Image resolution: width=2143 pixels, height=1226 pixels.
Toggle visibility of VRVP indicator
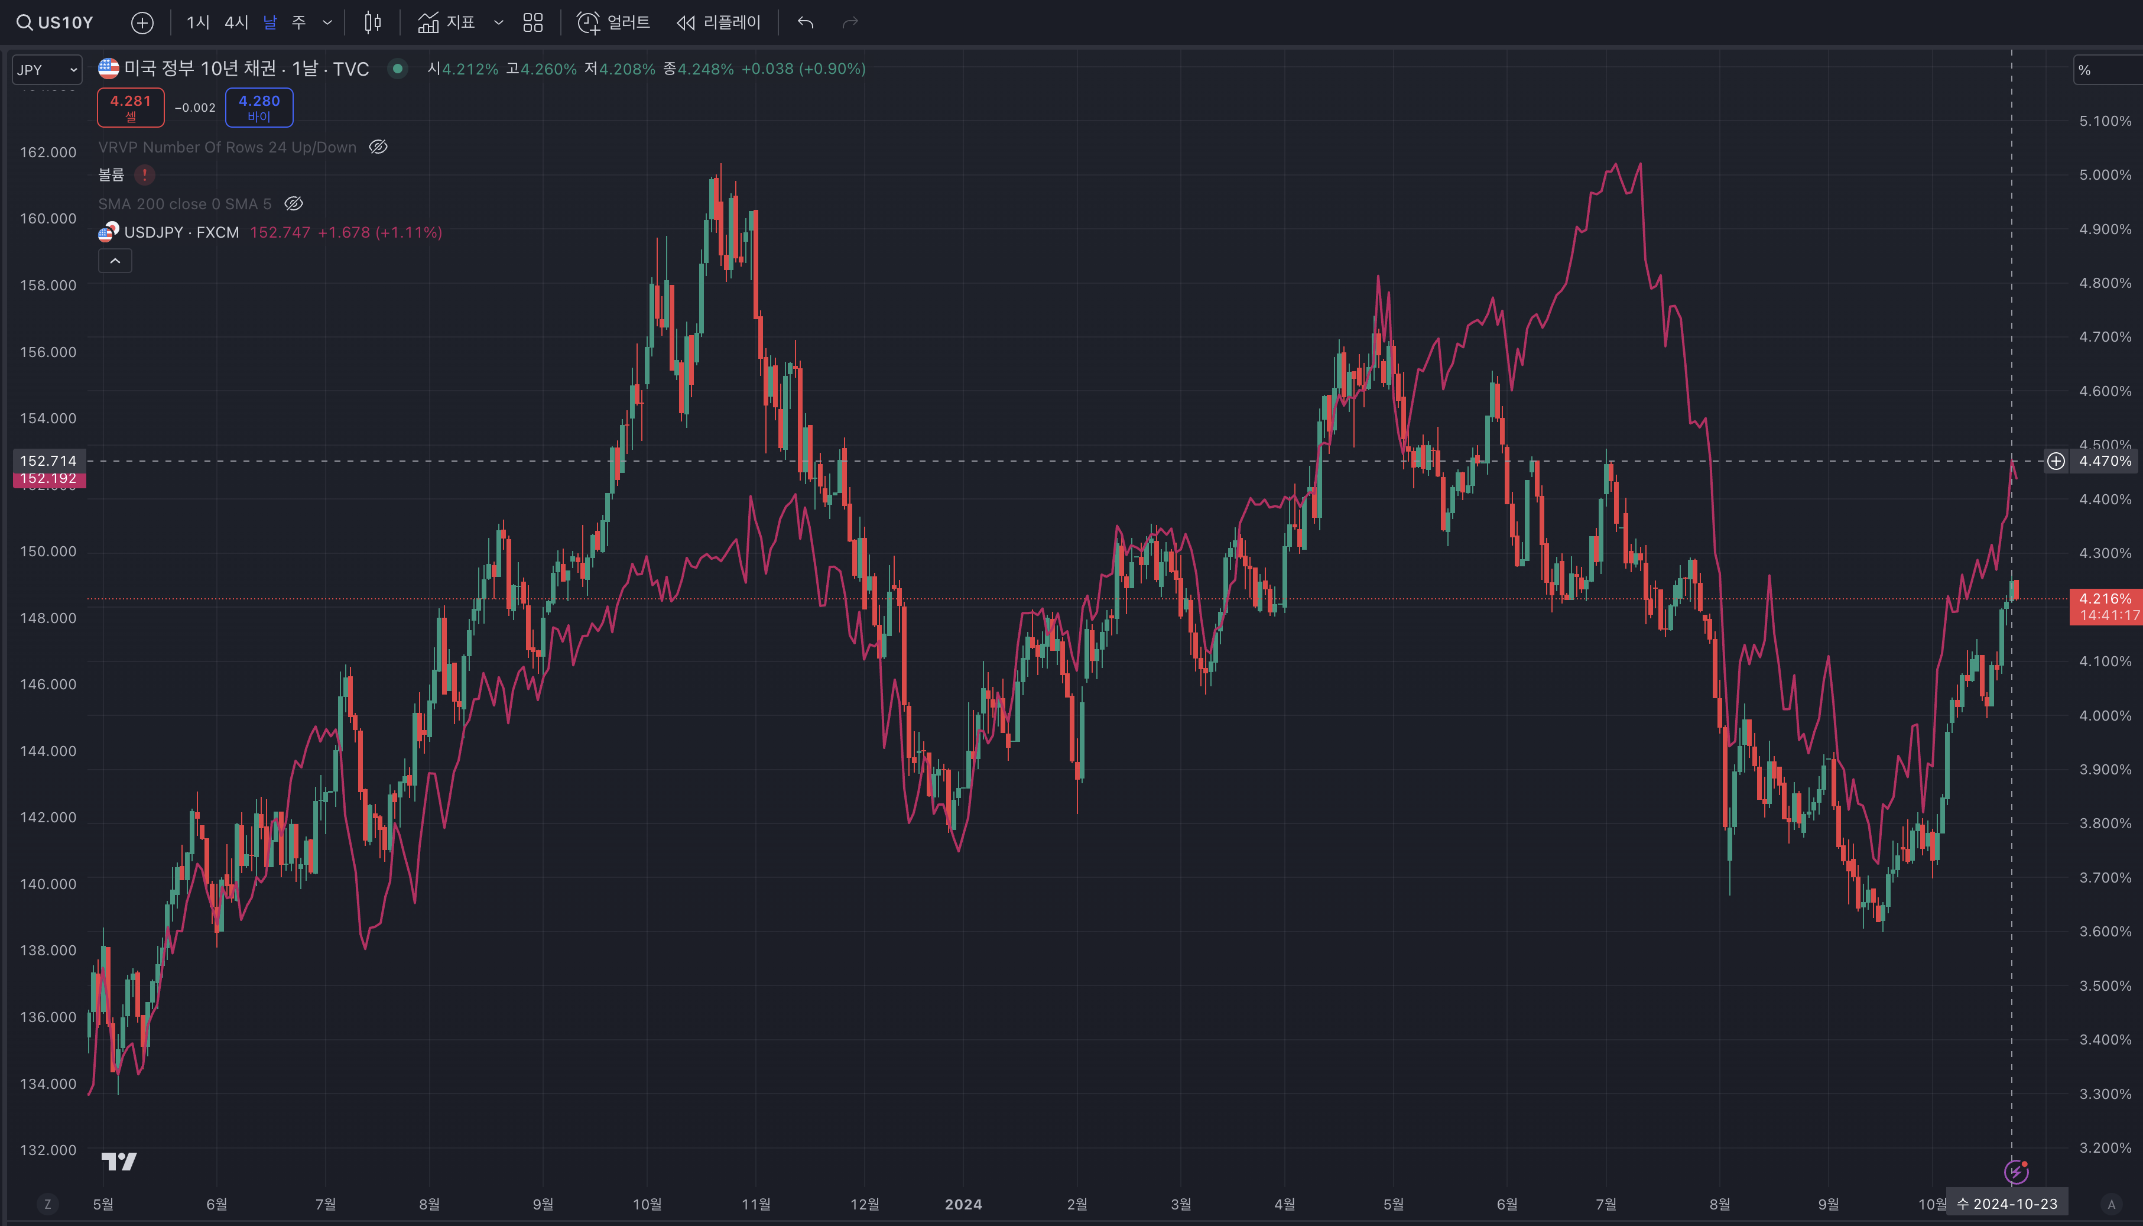(378, 147)
